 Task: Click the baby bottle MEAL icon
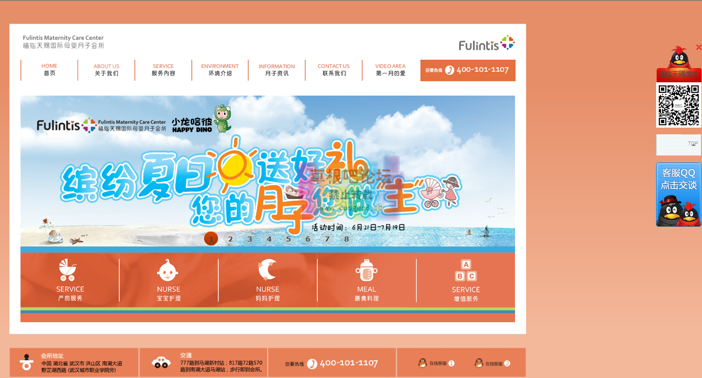point(366,270)
